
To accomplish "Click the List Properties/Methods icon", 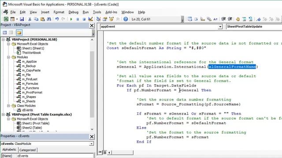I will click(x=190, y=19).
